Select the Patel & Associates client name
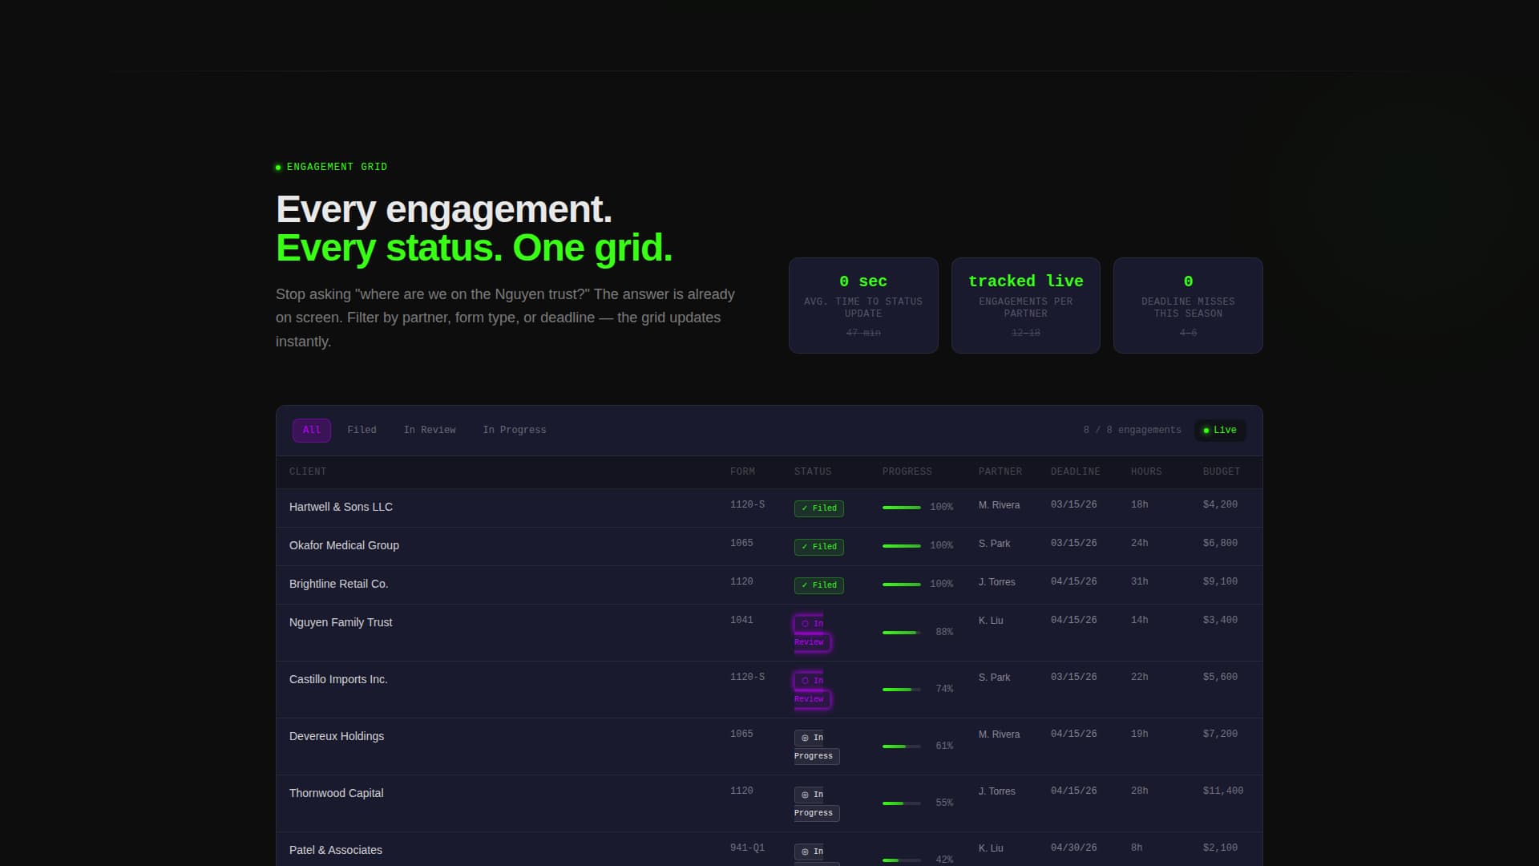1539x866 pixels. [336, 851]
